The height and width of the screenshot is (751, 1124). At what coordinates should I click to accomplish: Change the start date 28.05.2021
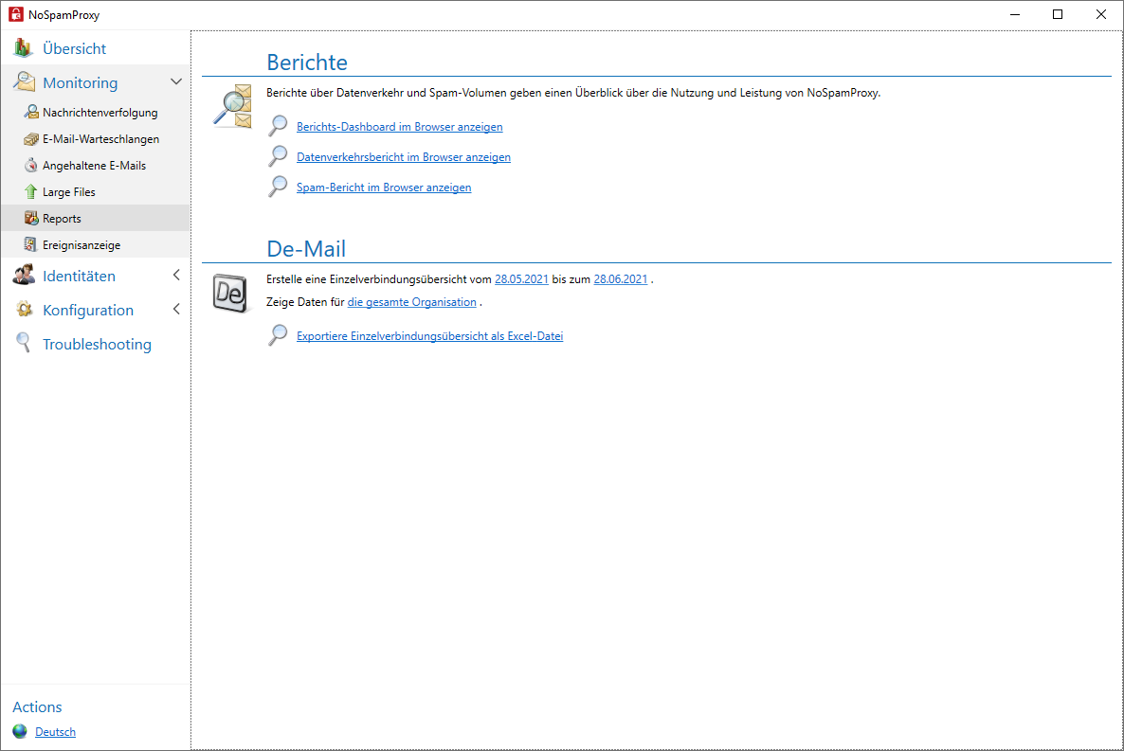pos(521,279)
